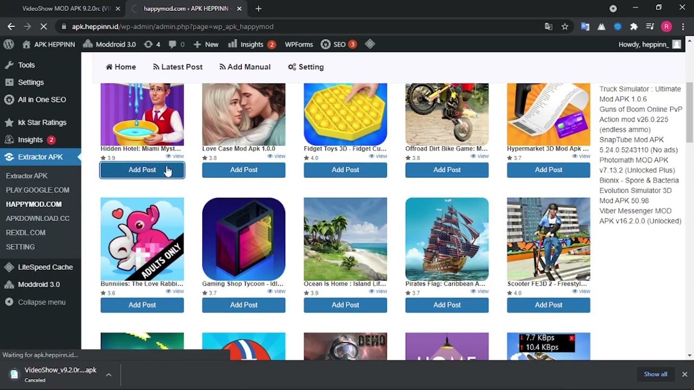Viewport: 694px width, 390px height.
Task: Add post for Ocean Is Home
Action: click(x=345, y=305)
